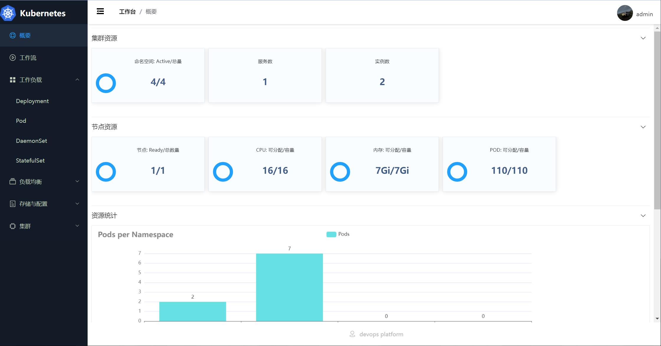Viewport: 661px width, 346px height.
Task: Collapse the 工作负载 submenu arrow
Action: [x=77, y=80]
